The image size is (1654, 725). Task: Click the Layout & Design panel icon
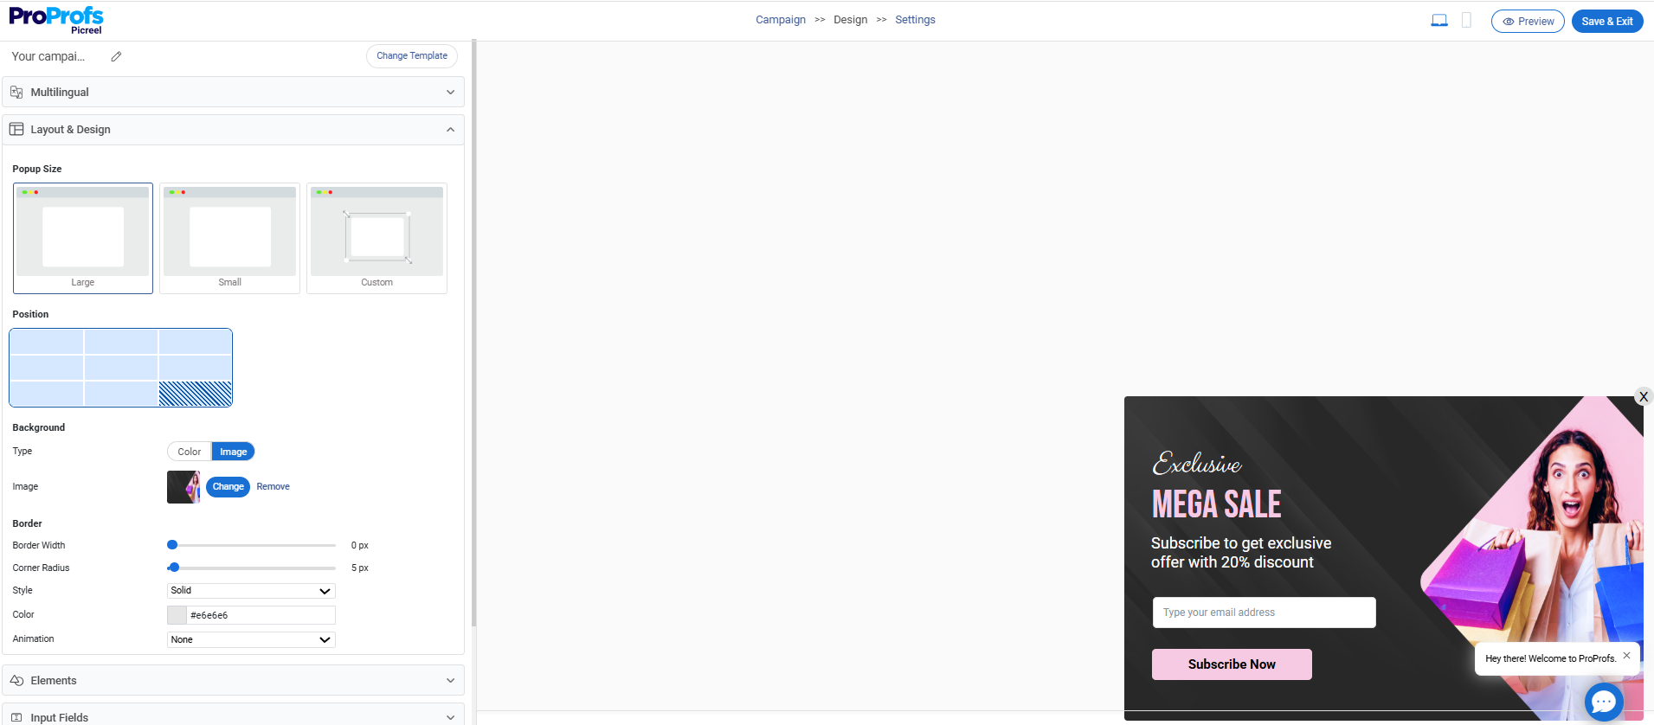click(x=16, y=130)
